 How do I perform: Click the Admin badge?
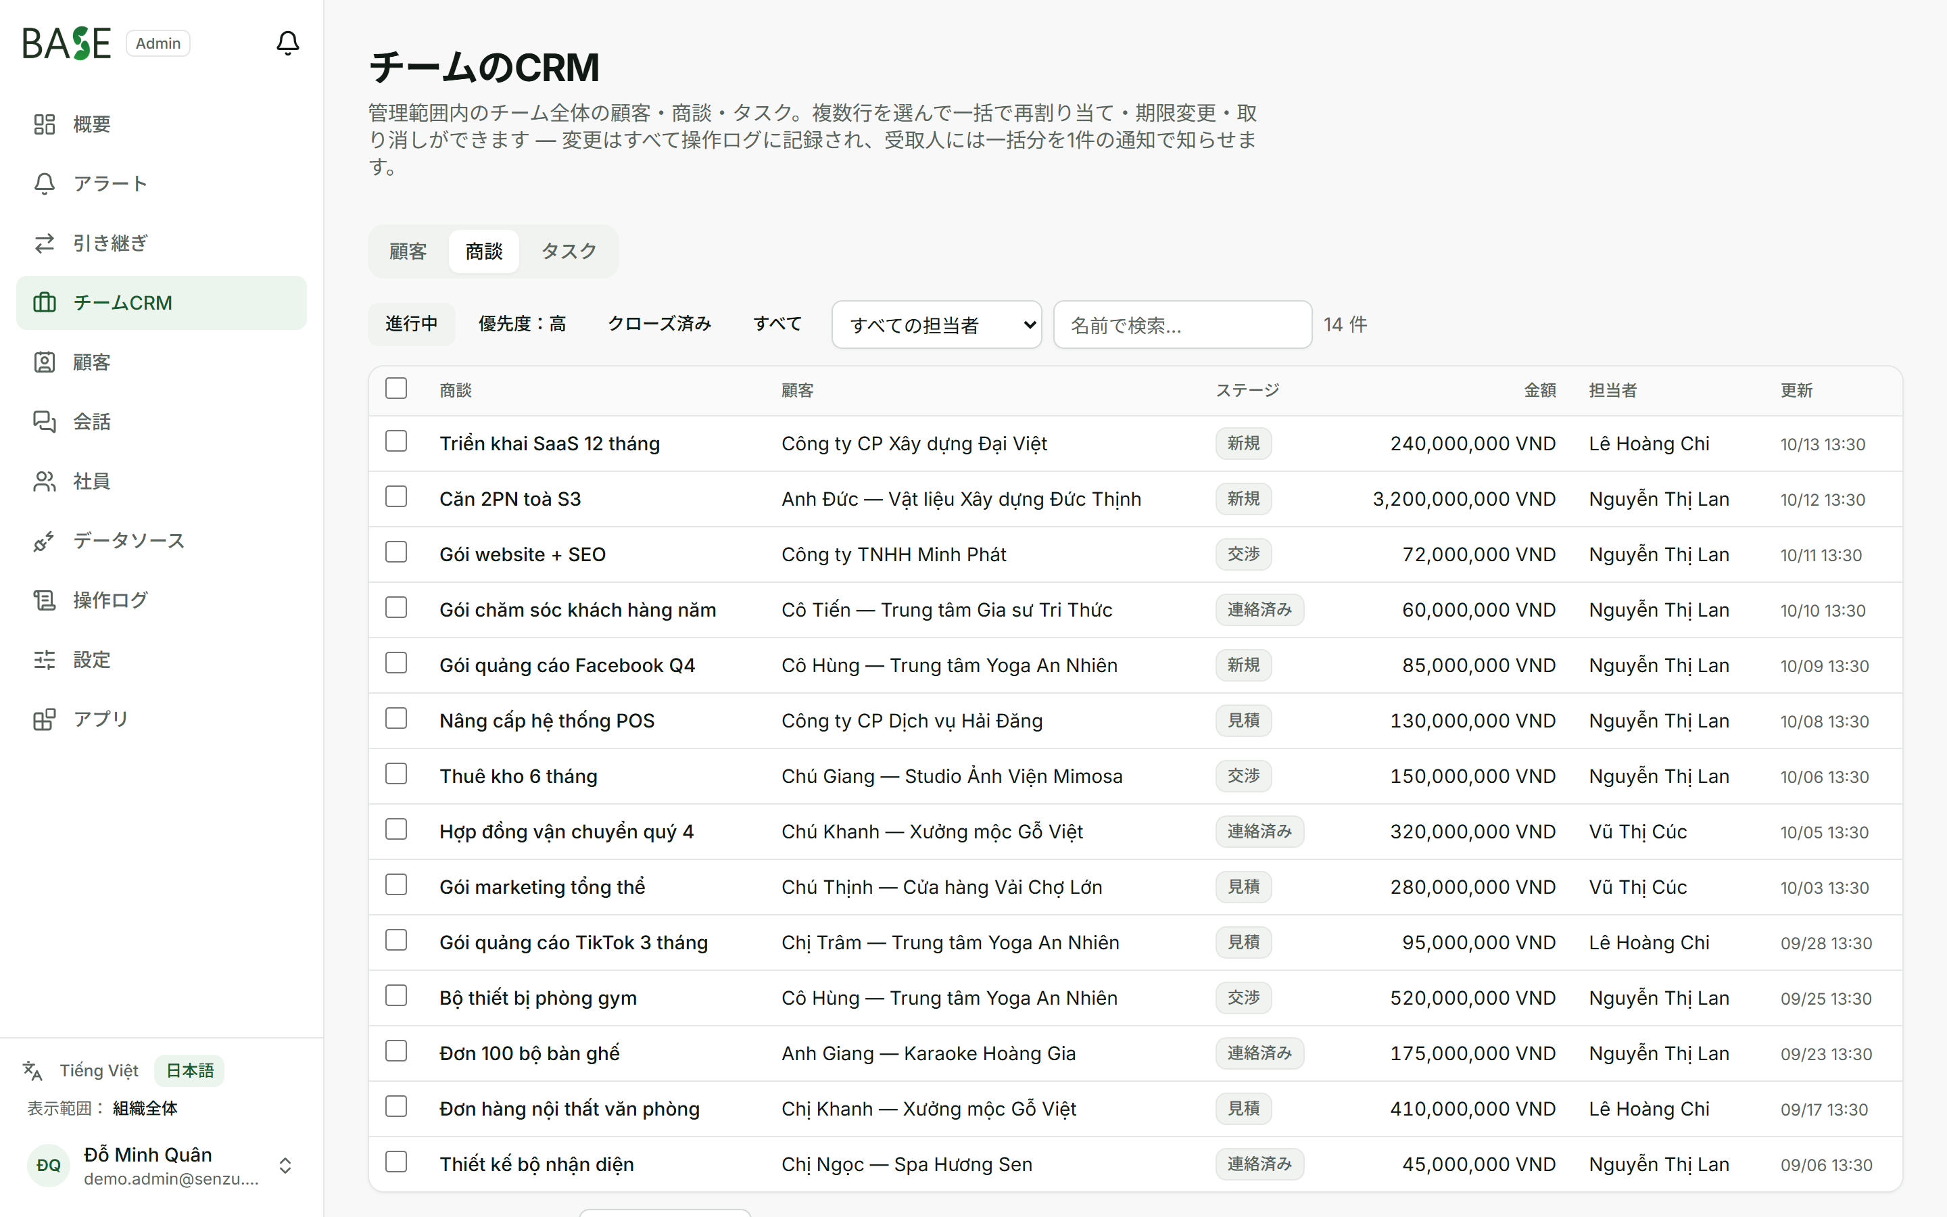[158, 43]
